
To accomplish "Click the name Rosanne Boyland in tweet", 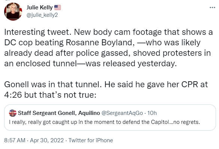I will tap(99, 42).
